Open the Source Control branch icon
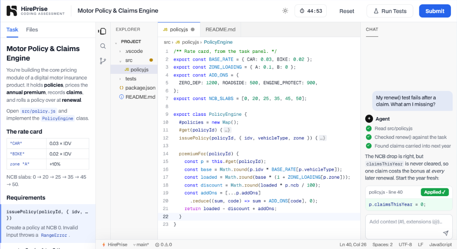Screen dimensions: 457x249 point(103,61)
